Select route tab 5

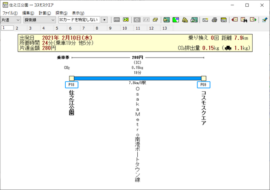tap(61, 28)
